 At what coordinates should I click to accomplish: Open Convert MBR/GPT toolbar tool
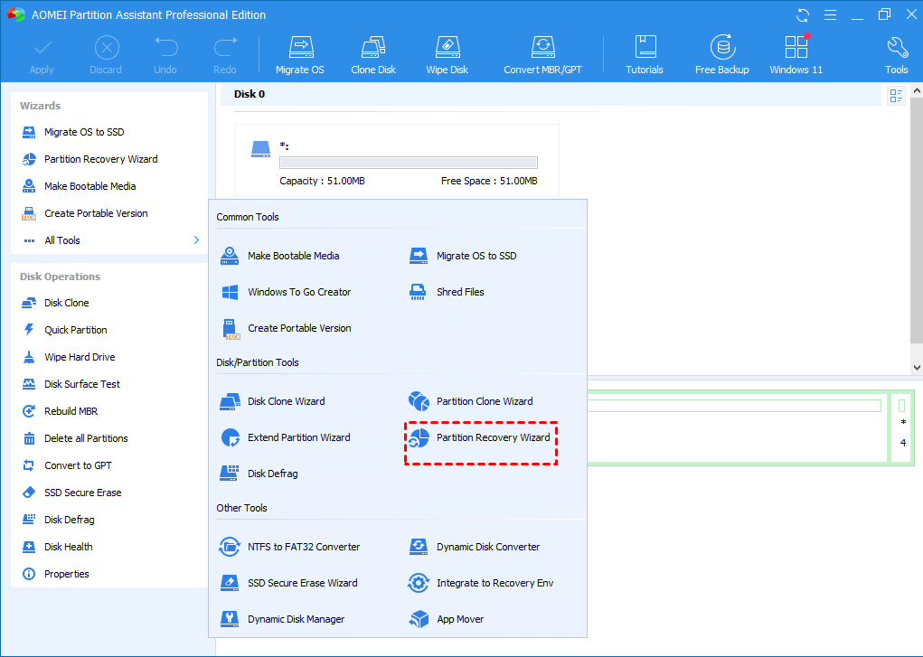point(542,56)
